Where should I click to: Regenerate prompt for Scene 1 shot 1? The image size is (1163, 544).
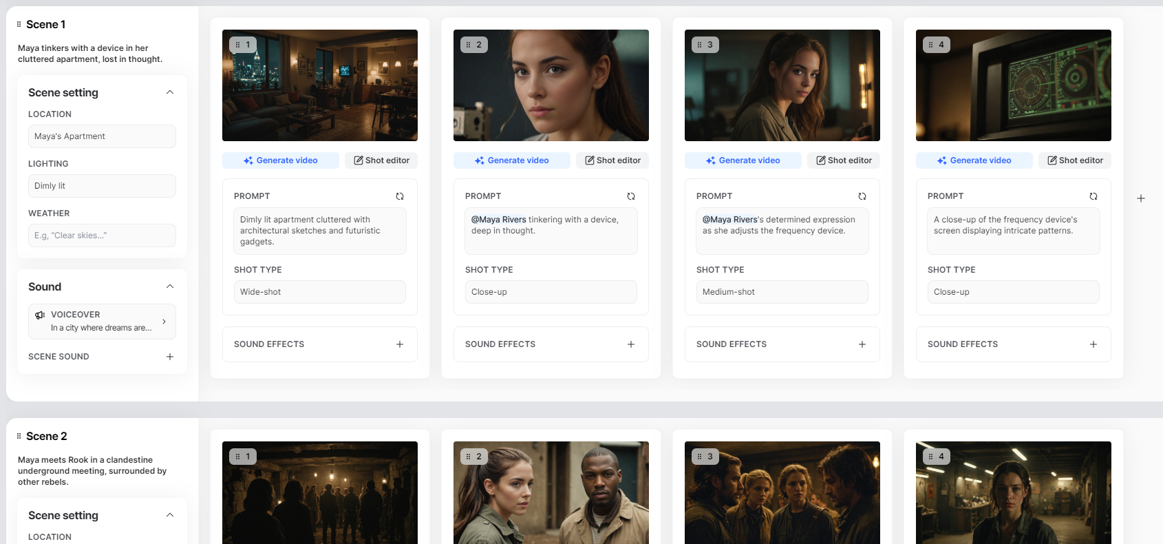click(400, 196)
